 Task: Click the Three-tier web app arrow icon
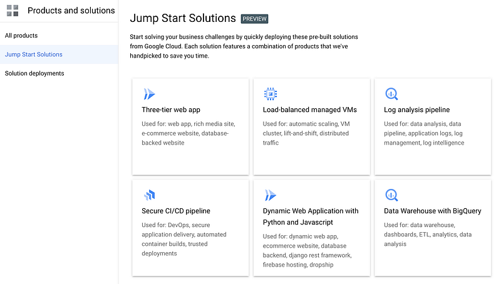click(149, 94)
